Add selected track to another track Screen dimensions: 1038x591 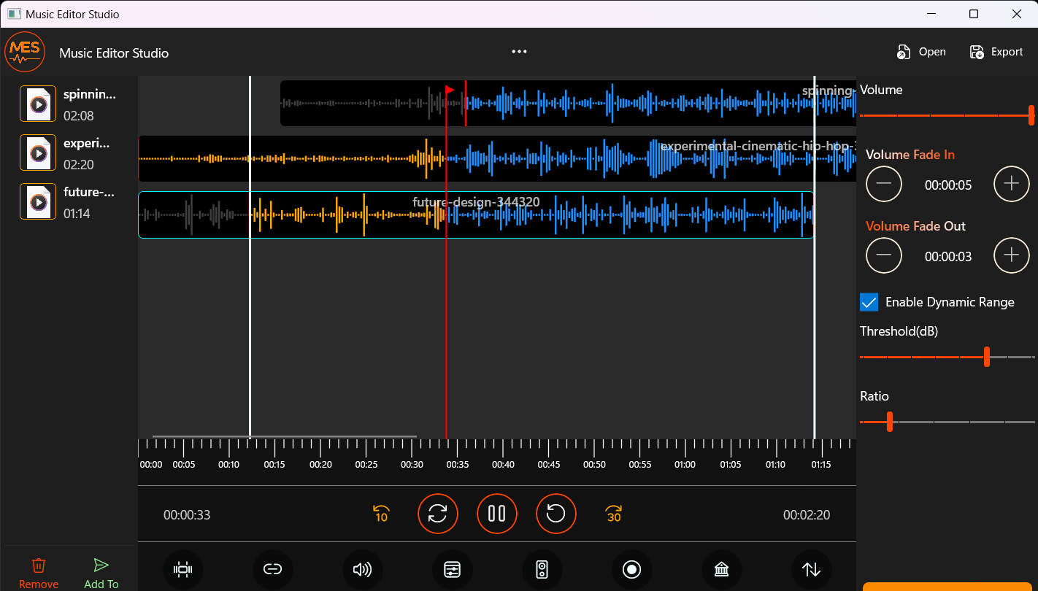click(101, 571)
